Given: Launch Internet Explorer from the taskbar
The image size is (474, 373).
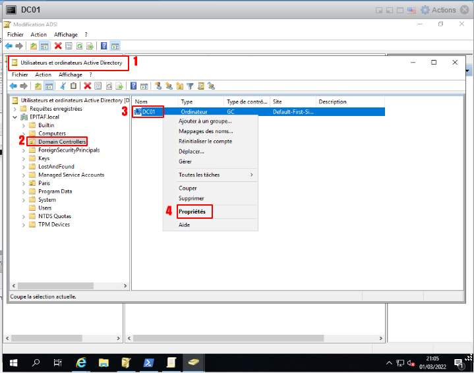Looking at the screenshot, I should click(81, 362).
